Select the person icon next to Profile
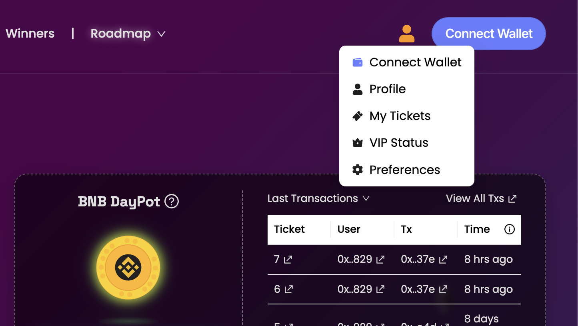This screenshot has height=326, width=578. pos(357,89)
